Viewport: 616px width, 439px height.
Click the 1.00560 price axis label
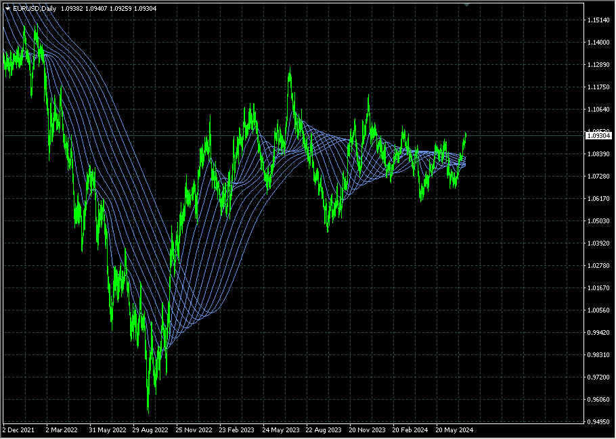(x=598, y=310)
